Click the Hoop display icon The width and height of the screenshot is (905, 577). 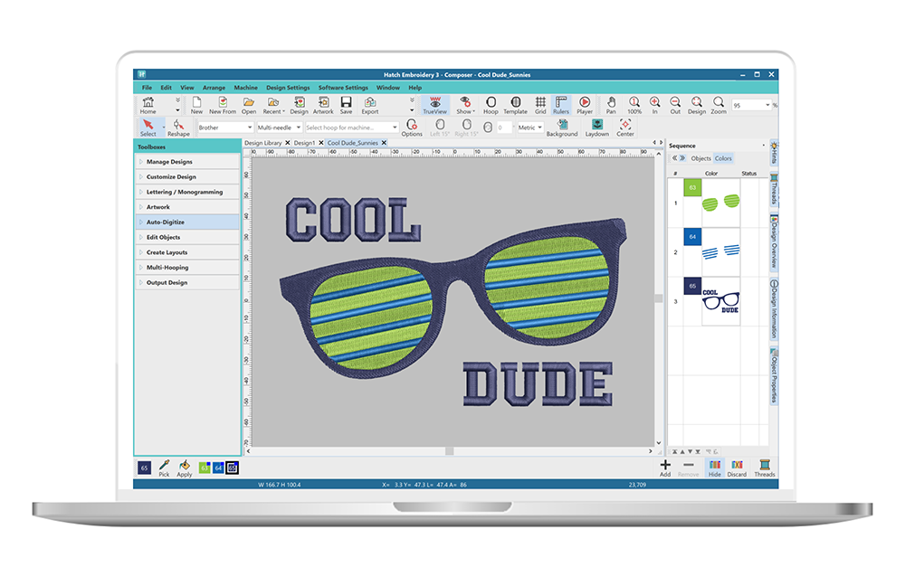pyautogui.click(x=491, y=104)
